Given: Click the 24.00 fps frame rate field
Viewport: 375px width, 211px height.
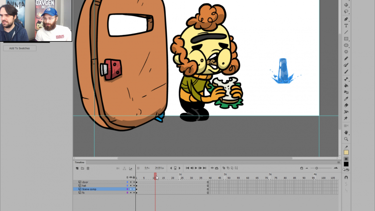Looking at the screenshot, I should pyautogui.click(x=159, y=168).
